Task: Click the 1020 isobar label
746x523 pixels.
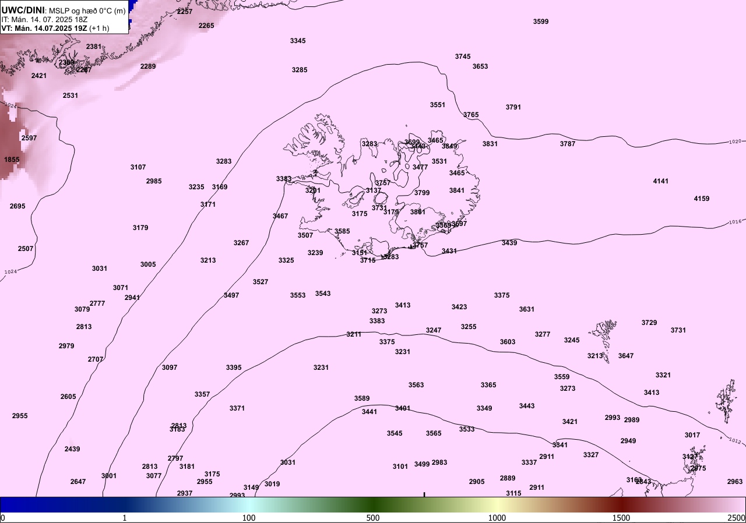Action: (x=736, y=142)
